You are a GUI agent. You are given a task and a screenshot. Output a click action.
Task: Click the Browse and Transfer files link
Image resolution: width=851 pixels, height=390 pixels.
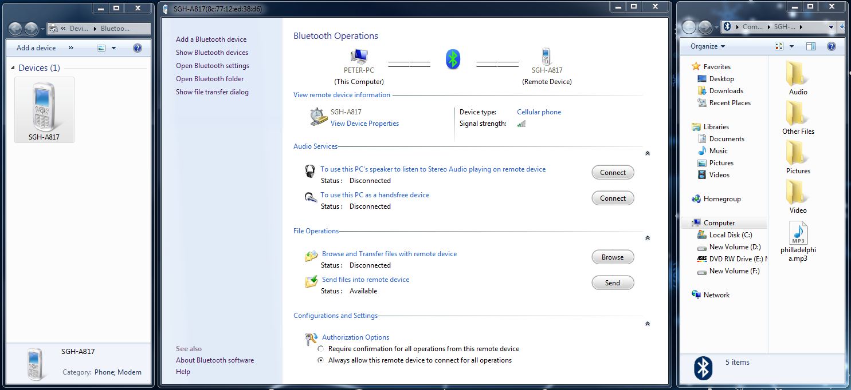pos(390,254)
